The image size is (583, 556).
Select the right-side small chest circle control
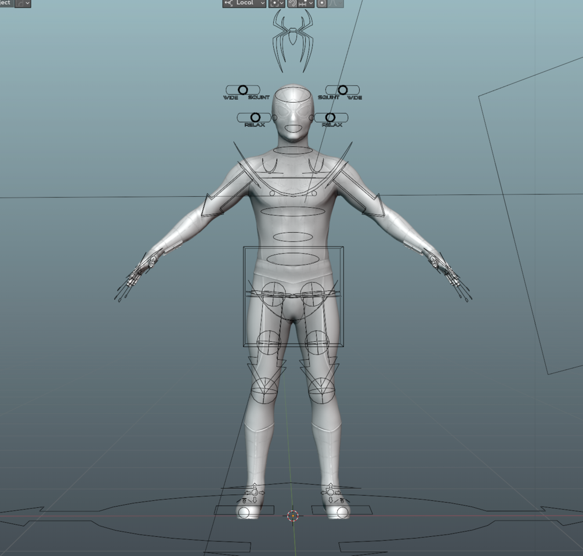click(x=314, y=193)
